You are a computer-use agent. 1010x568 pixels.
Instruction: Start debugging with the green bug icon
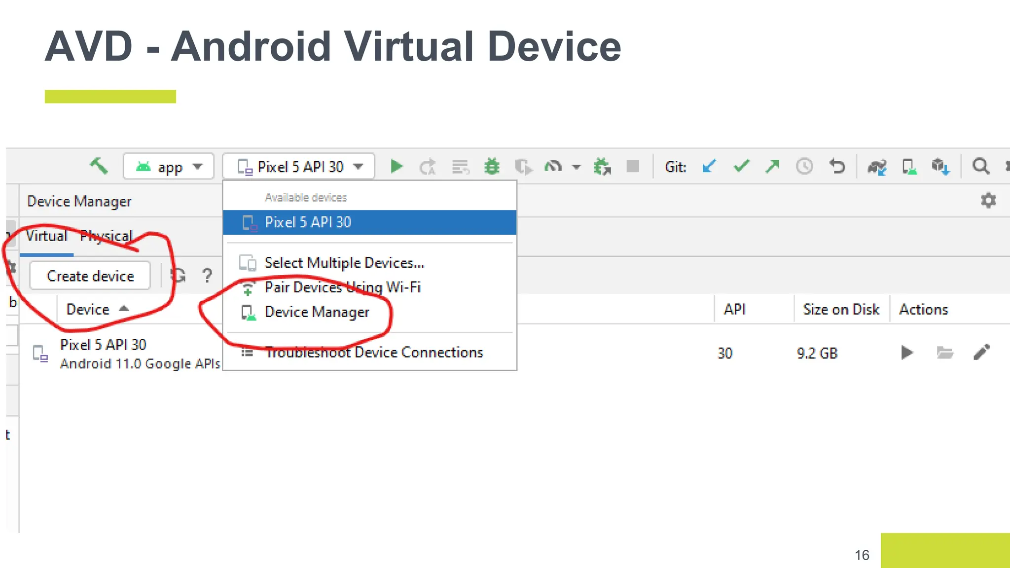[x=492, y=167]
